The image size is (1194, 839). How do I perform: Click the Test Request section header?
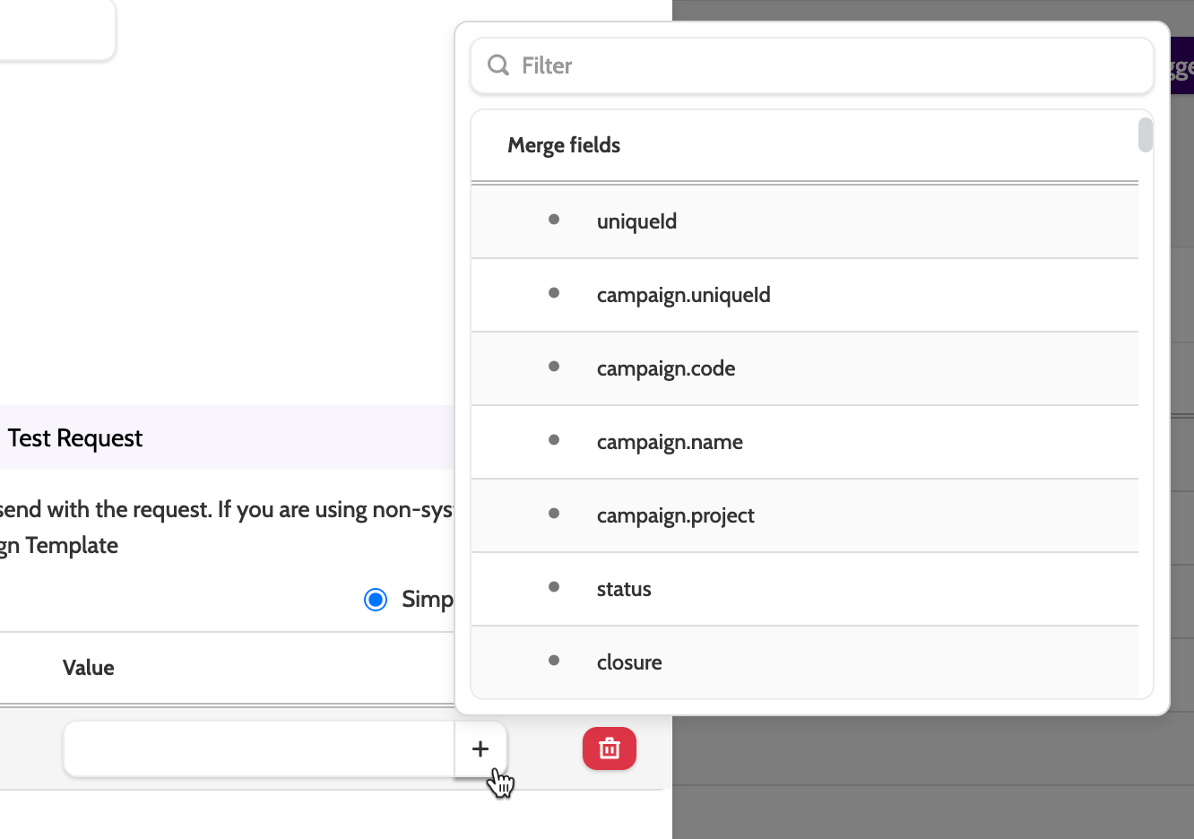pos(75,438)
